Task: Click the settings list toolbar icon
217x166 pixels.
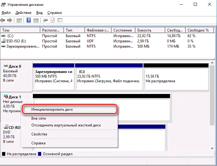Action: (60, 20)
